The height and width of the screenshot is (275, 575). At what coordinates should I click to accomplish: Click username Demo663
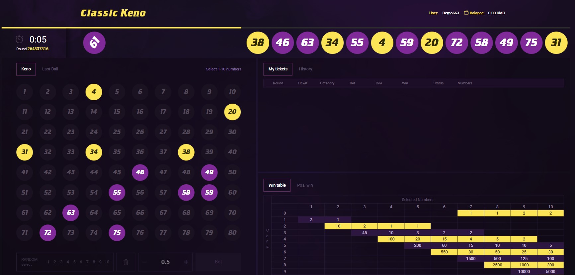click(x=451, y=13)
